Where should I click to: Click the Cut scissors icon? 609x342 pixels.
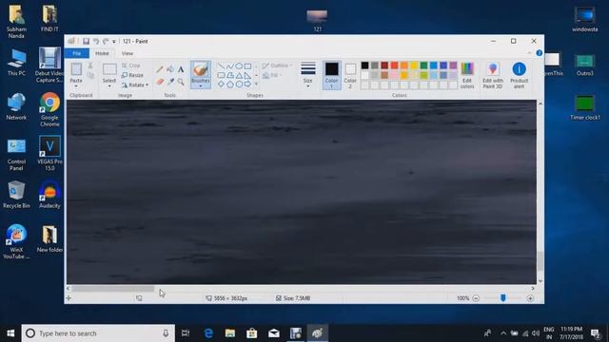[x=90, y=66]
